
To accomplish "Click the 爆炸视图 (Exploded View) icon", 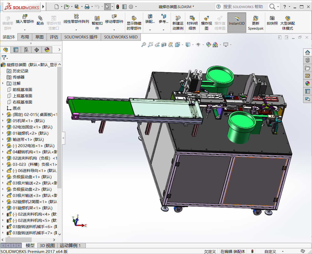I will pyautogui.click(x=207, y=18).
